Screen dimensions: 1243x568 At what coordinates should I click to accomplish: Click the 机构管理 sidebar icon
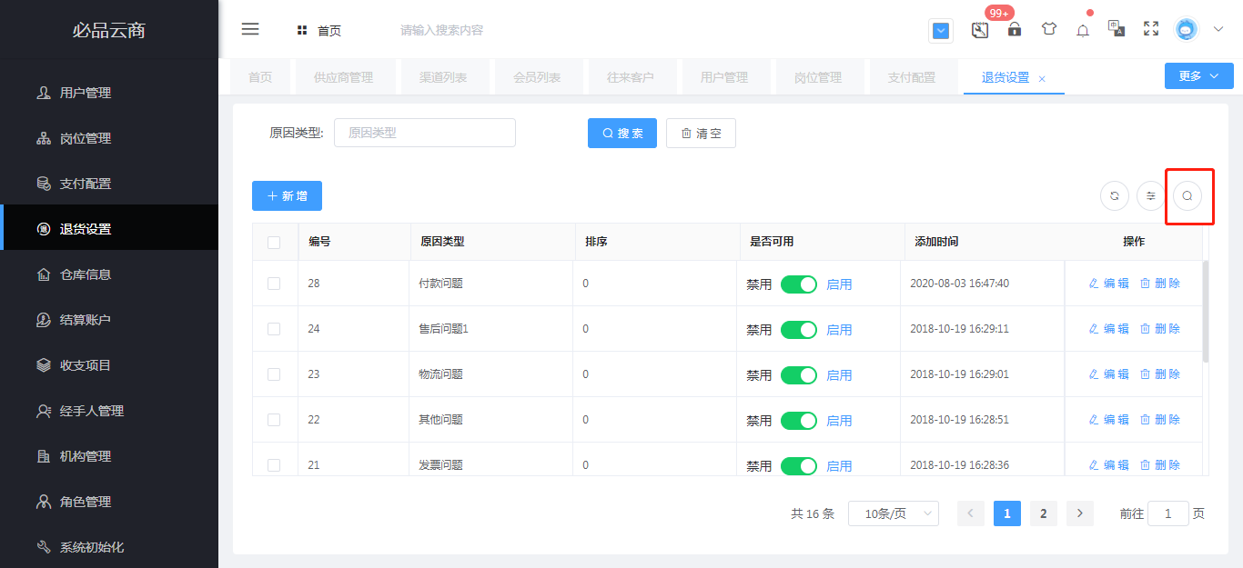click(43, 456)
